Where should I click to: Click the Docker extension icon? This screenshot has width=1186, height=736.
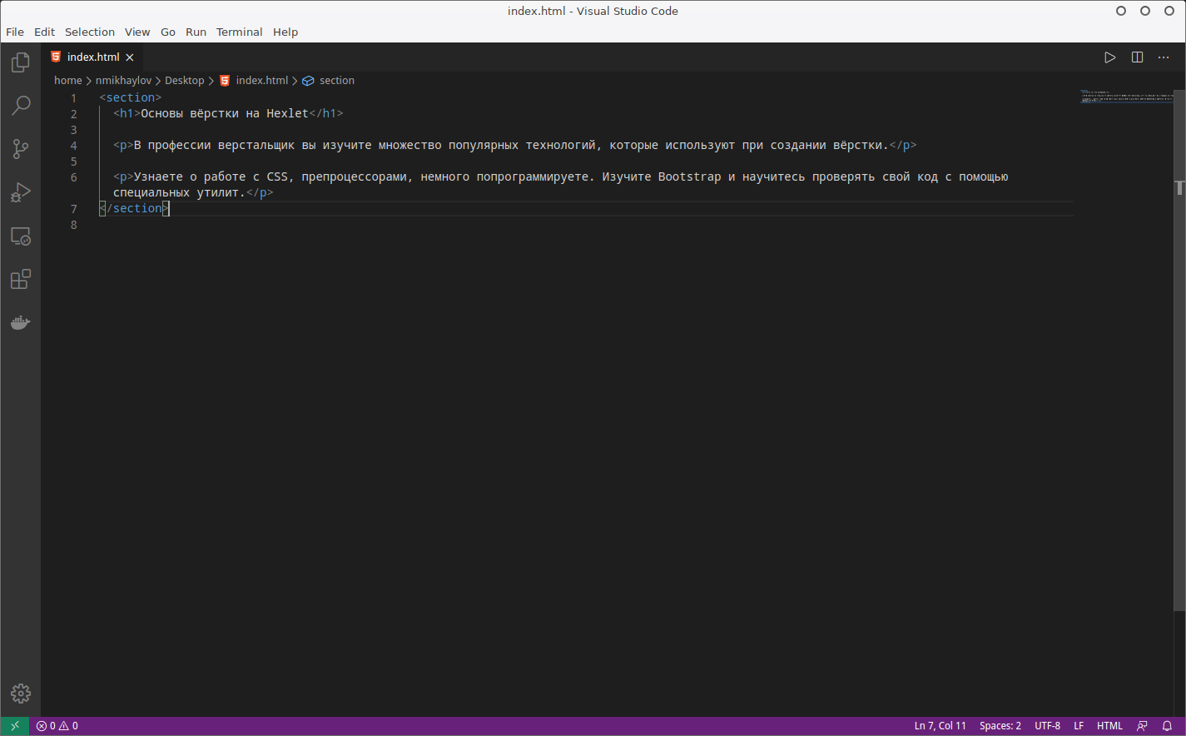tap(20, 322)
